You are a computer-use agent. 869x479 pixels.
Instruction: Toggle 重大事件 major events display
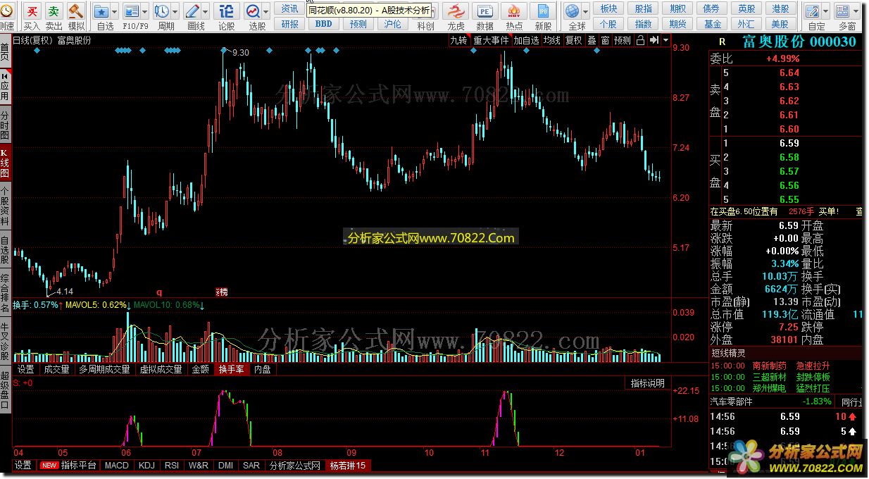[490, 40]
